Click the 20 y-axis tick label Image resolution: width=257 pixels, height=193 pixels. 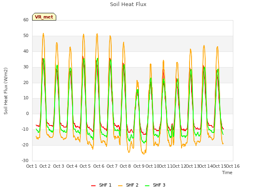tap(26, 82)
